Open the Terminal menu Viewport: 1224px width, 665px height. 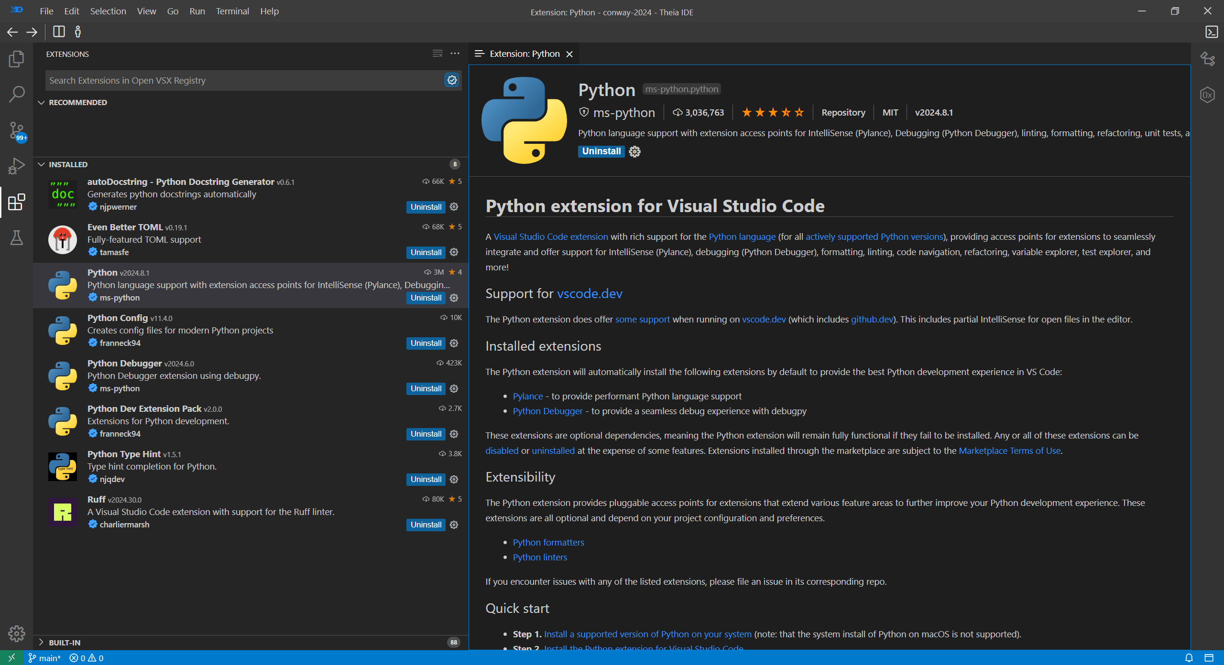tap(232, 11)
